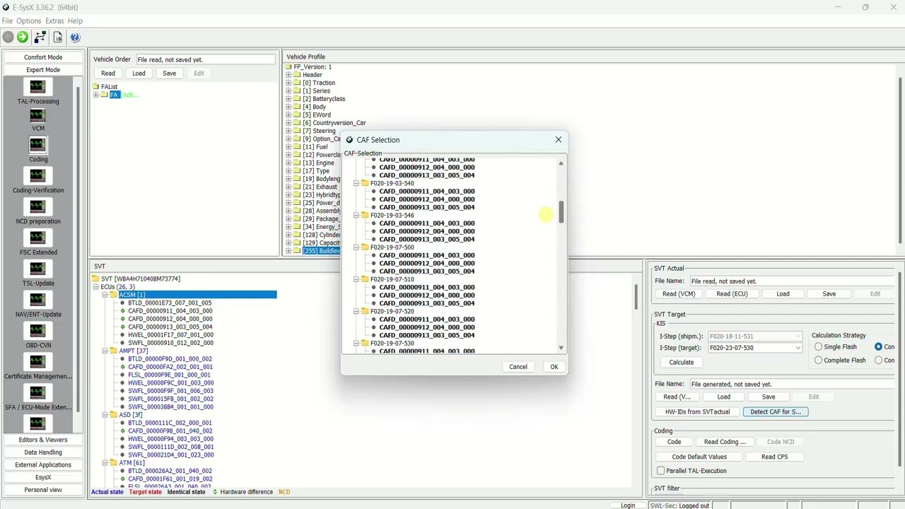Select the VCM module icon
The image size is (905, 509).
click(37, 115)
